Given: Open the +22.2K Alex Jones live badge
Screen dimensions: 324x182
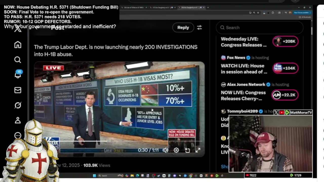Looking at the screenshot, I should point(285,95).
